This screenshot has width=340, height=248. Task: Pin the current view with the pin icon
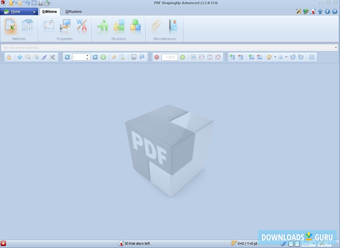(x=114, y=57)
